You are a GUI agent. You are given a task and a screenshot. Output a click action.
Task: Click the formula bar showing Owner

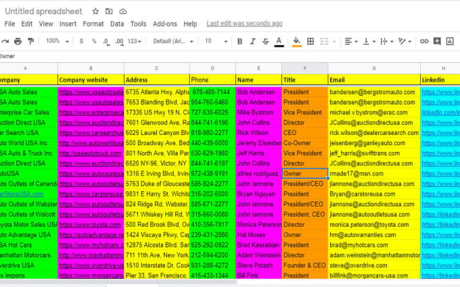230,56
